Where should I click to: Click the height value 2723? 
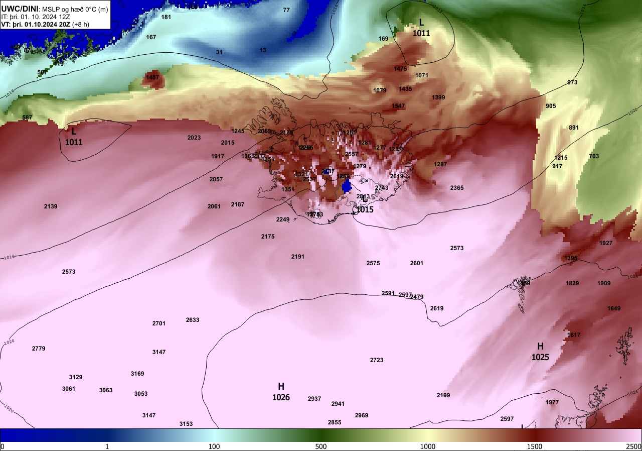coord(377,360)
